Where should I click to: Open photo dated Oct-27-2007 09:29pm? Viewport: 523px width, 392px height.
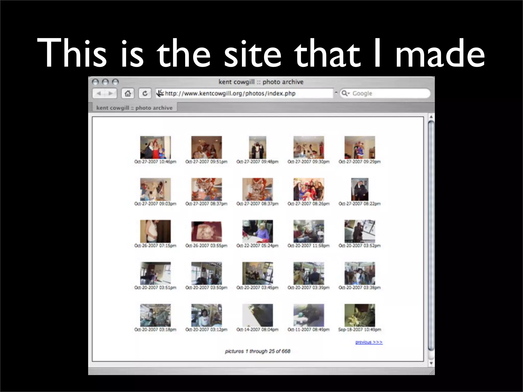[360, 147]
